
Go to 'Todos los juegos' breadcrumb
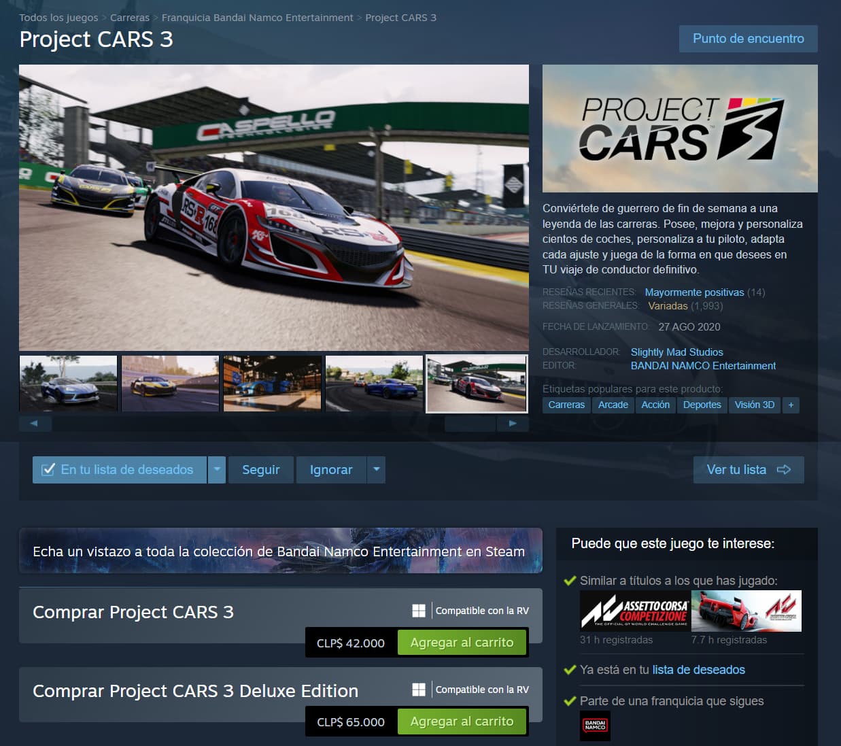point(58,18)
